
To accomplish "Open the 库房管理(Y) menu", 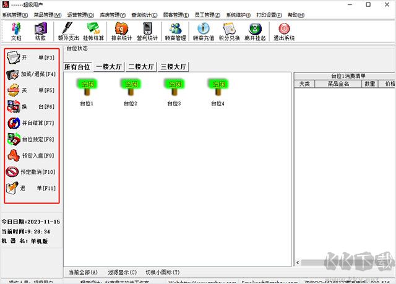I will [x=113, y=15].
